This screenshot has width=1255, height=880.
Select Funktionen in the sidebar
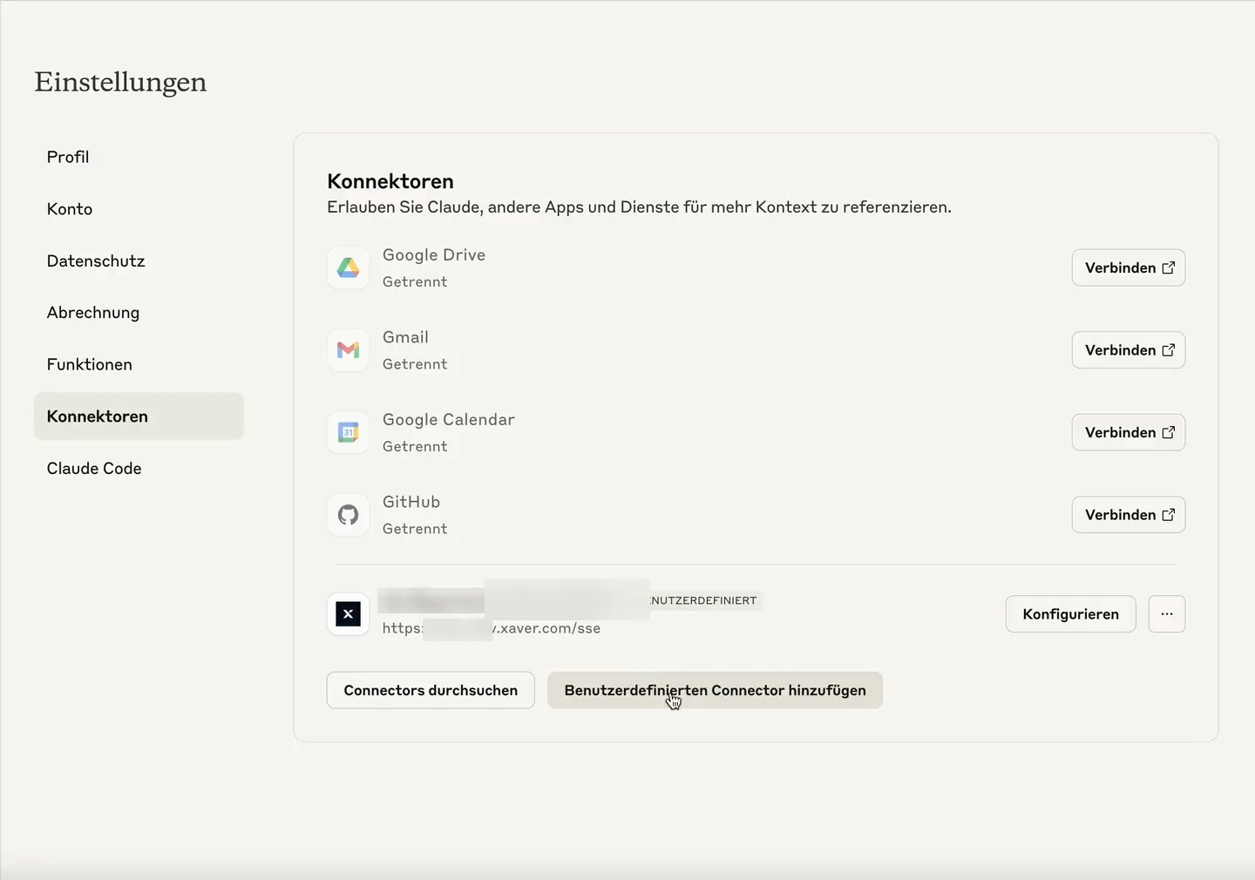[139, 364]
